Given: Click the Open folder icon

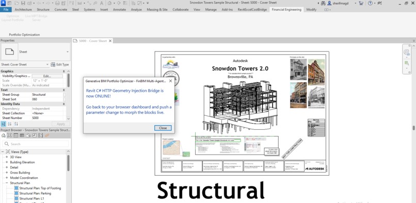Looking at the screenshot, I should tap(17, 3).
